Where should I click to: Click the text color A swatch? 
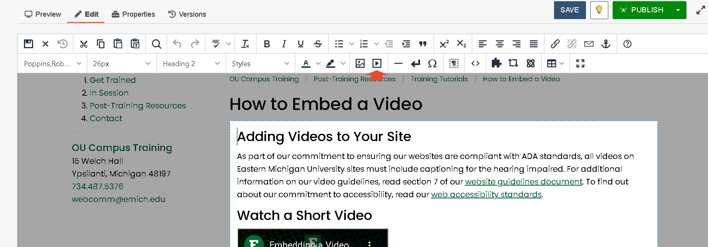pyautogui.click(x=306, y=63)
